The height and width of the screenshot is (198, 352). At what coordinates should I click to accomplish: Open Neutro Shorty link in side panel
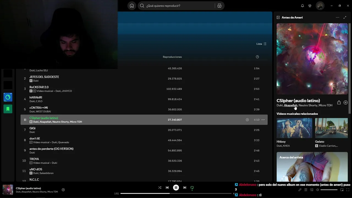pos(308,105)
